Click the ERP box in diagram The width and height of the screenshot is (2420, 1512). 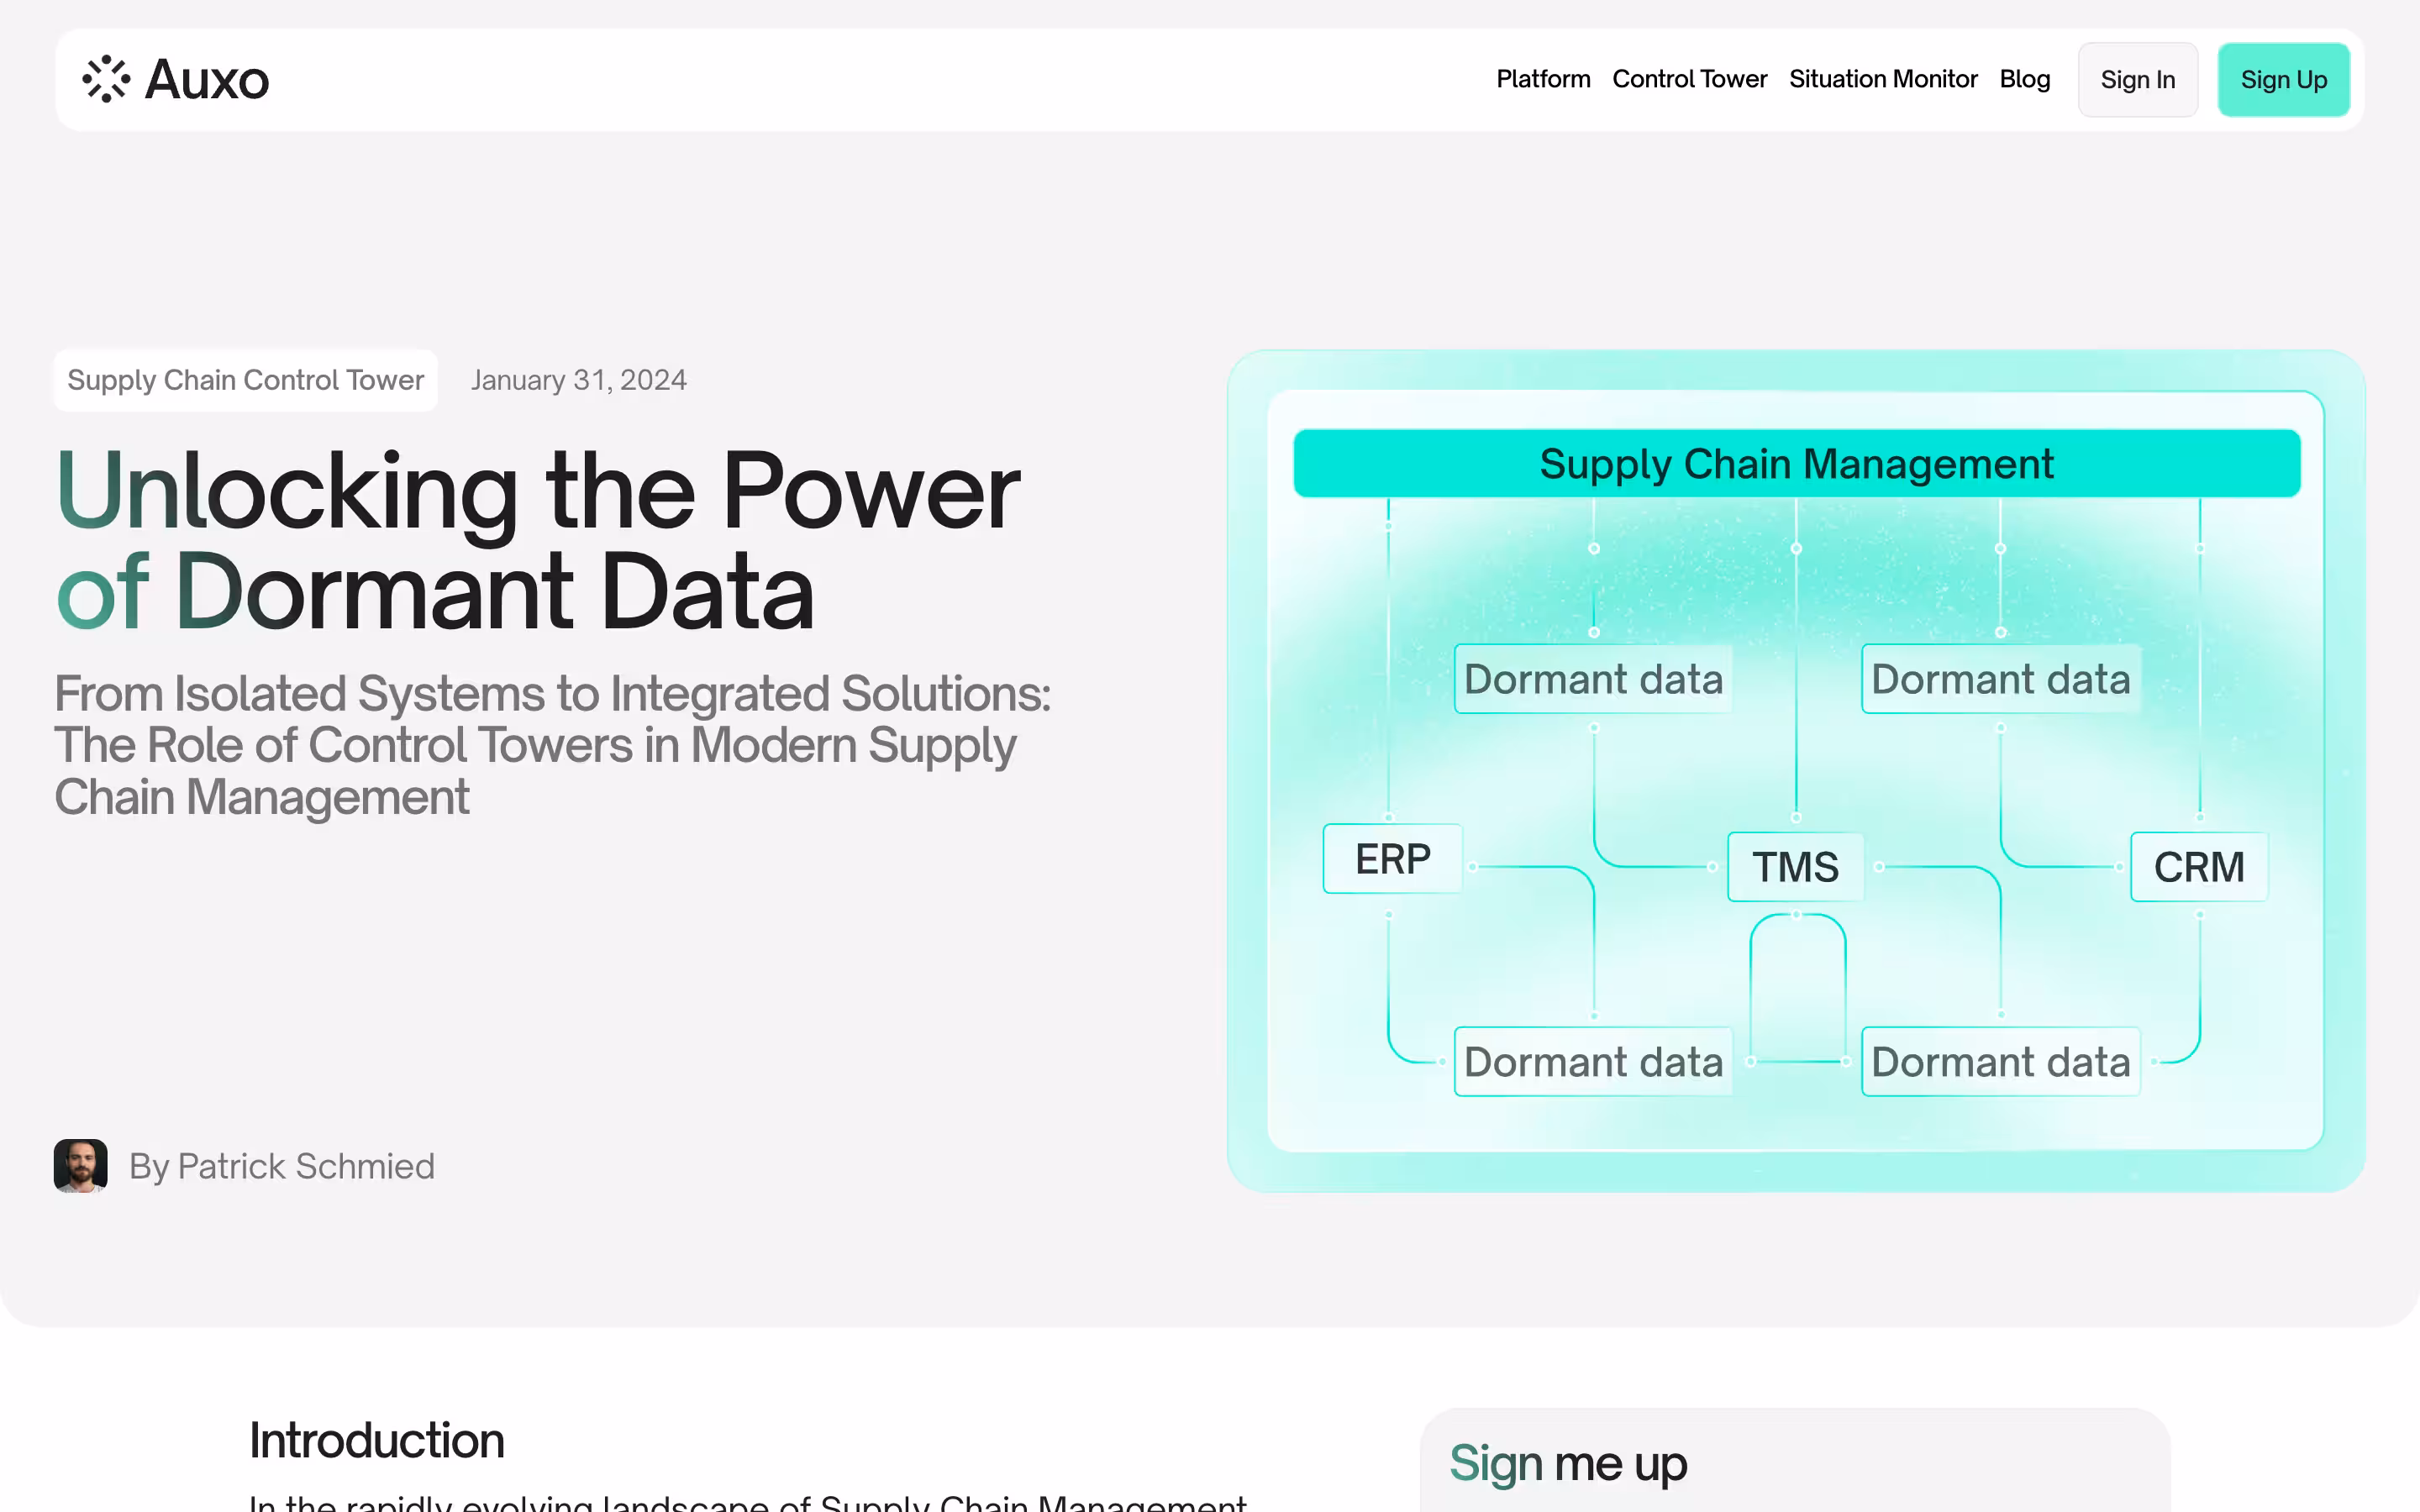pyautogui.click(x=1392, y=859)
